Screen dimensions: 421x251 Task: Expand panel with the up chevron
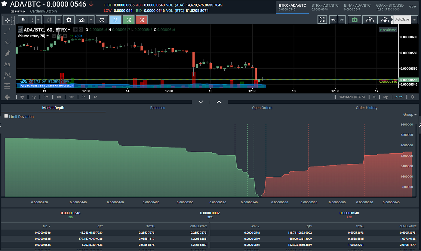pyautogui.click(x=219, y=102)
